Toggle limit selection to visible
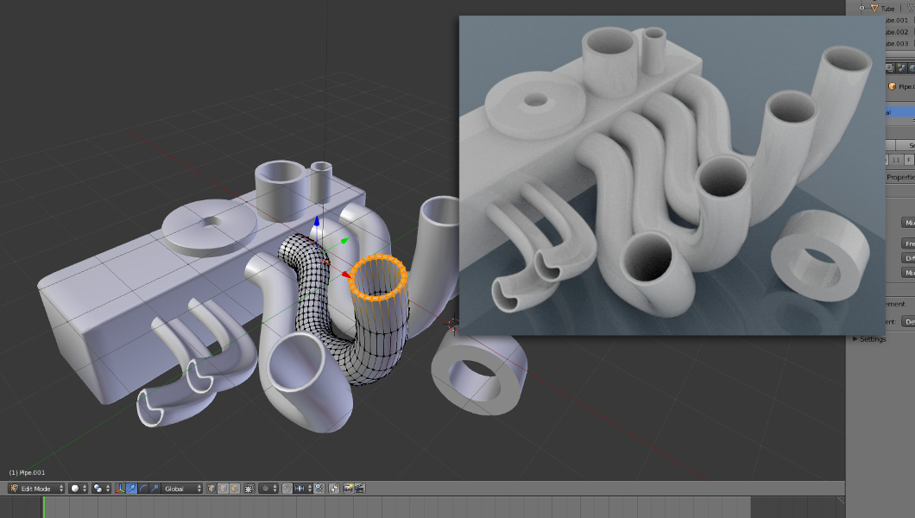915x518 pixels. [248, 489]
